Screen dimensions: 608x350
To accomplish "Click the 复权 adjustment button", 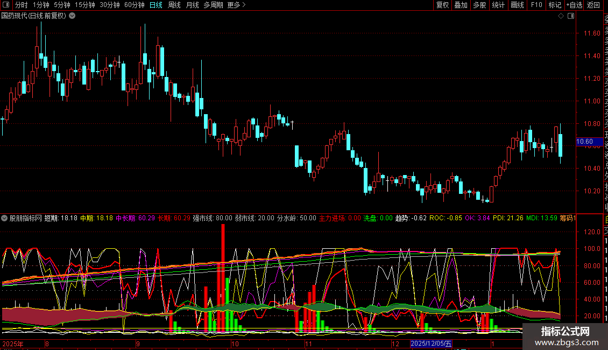I will (442, 5).
